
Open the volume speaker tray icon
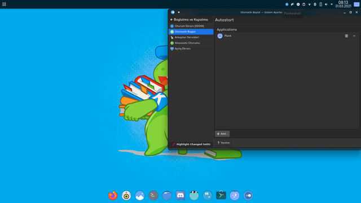326,4
